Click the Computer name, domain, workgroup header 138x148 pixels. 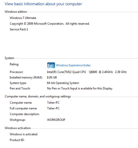pyautogui.click(x=38, y=96)
